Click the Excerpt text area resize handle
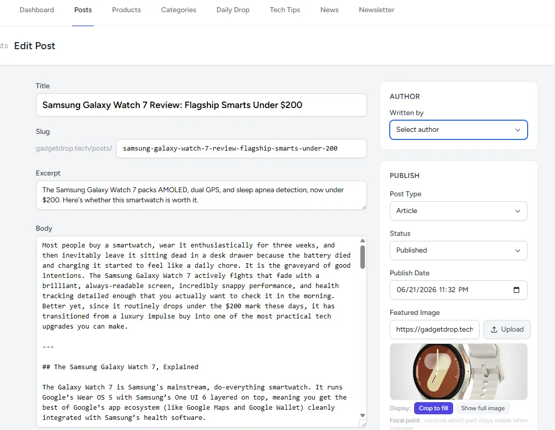Image resolution: width=555 pixels, height=430 pixels. [x=364, y=207]
